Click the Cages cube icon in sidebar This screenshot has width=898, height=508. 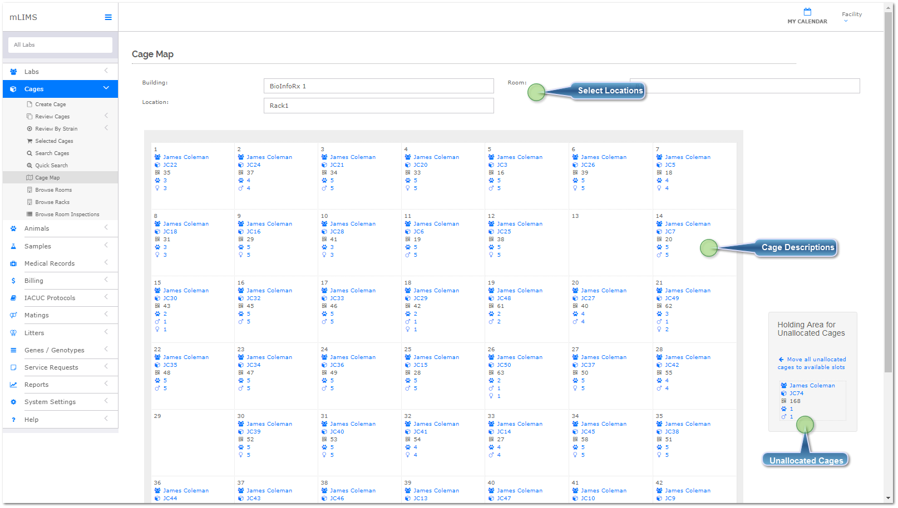[13, 89]
